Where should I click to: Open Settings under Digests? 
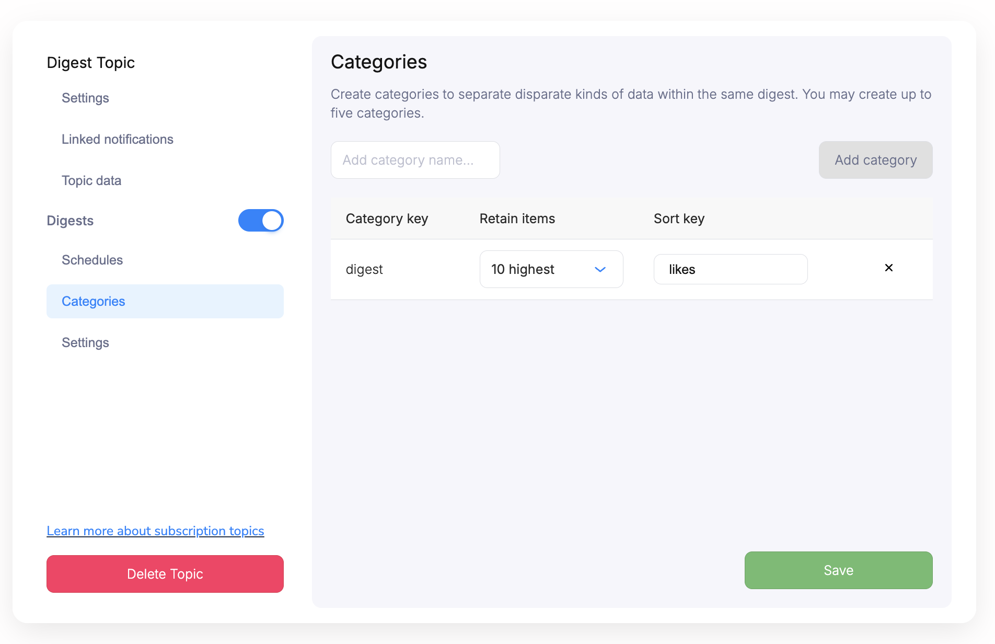click(x=85, y=342)
